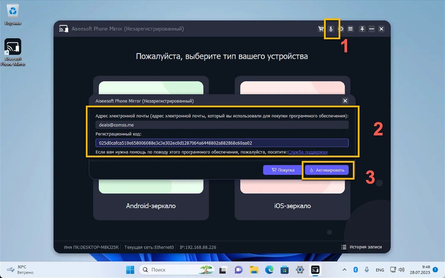
Task: Open Task View on the taskbar
Action: point(223,270)
